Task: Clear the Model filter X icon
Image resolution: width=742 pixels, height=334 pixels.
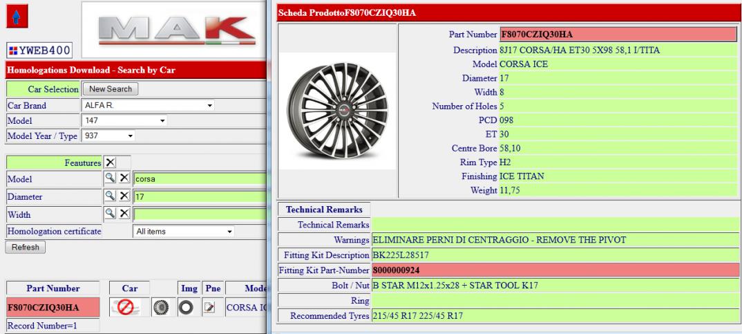Action: pos(124,178)
